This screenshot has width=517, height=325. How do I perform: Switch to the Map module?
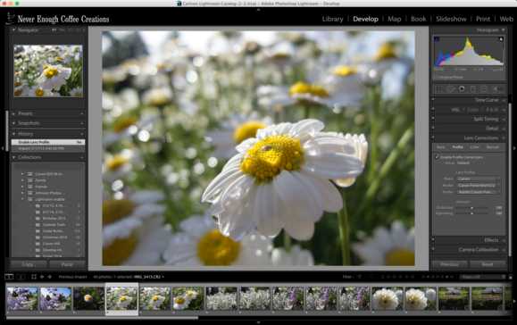[395, 19]
